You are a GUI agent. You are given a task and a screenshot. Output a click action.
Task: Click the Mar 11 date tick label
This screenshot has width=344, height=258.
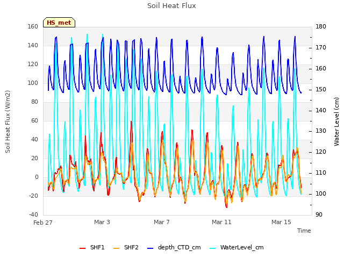click(221, 222)
